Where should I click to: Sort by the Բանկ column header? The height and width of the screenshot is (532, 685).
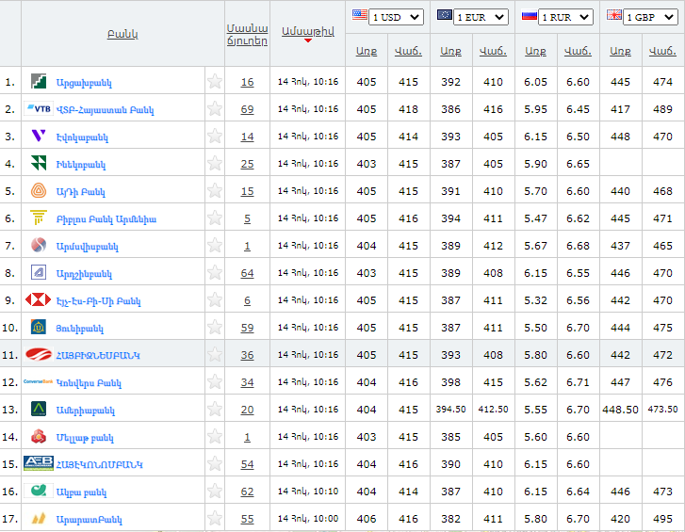point(122,34)
